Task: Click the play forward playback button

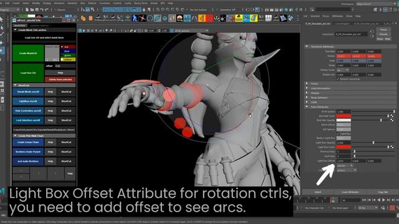Action: pos(384,200)
